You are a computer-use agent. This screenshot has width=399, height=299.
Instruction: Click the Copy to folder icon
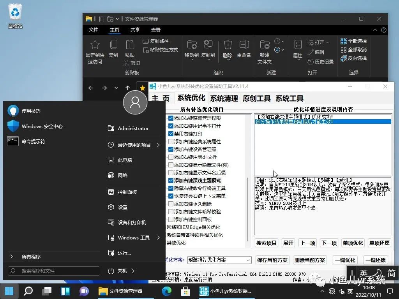click(208, 44)
